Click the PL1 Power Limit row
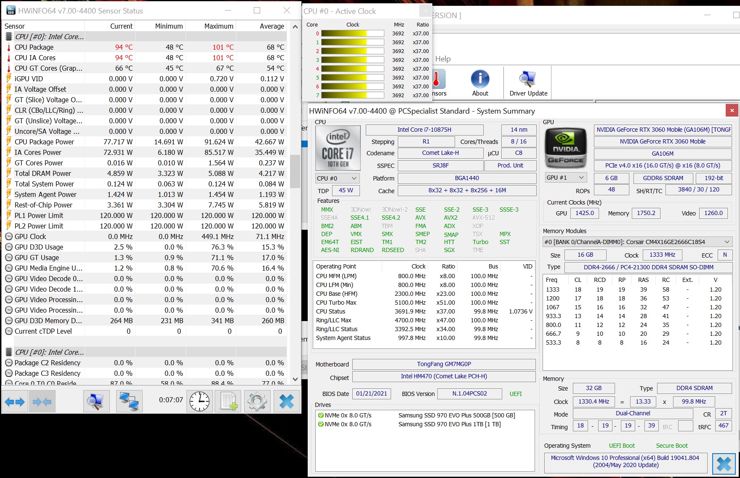The width and height of the screenshot is (740, 478). pyautogui.click(x=144, y=215)
